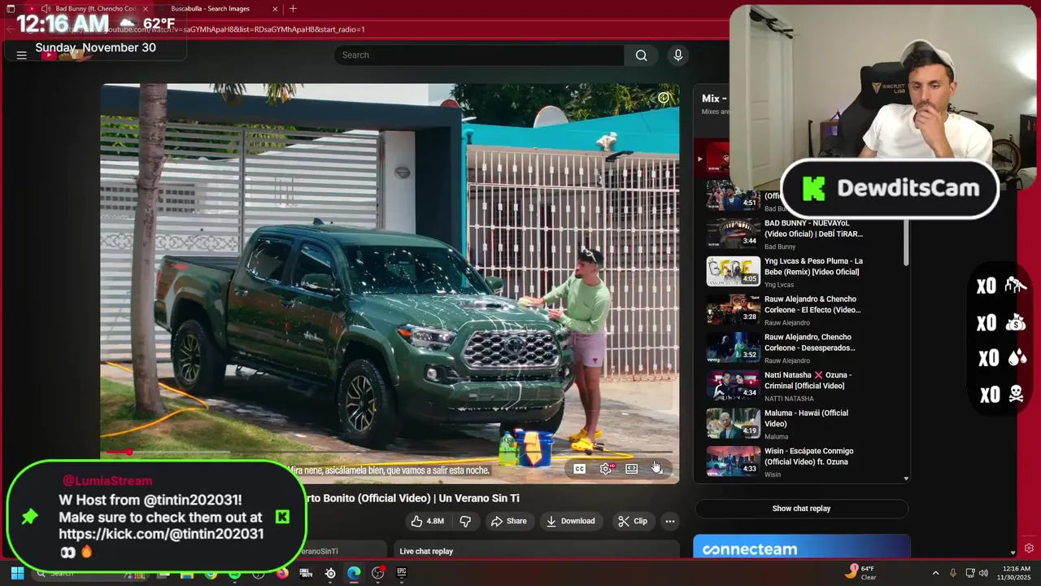Click the Mix playlist title header

click(x=714, y=98)
